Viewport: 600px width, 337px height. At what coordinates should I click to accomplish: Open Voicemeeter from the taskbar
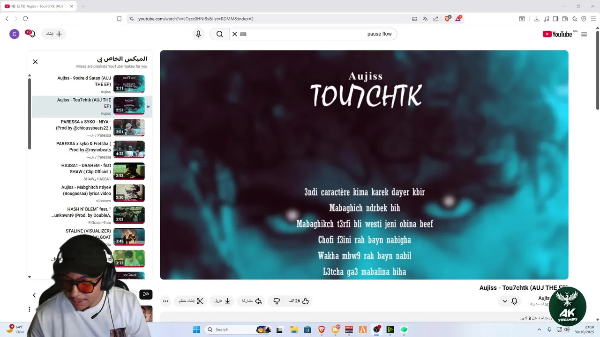click(x=349, y=330)
